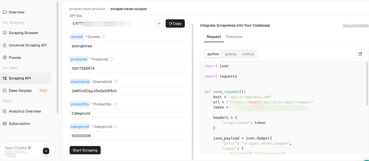Show help for the ProductId field
This screenshot has width=369, height=161.
(112, 59)
